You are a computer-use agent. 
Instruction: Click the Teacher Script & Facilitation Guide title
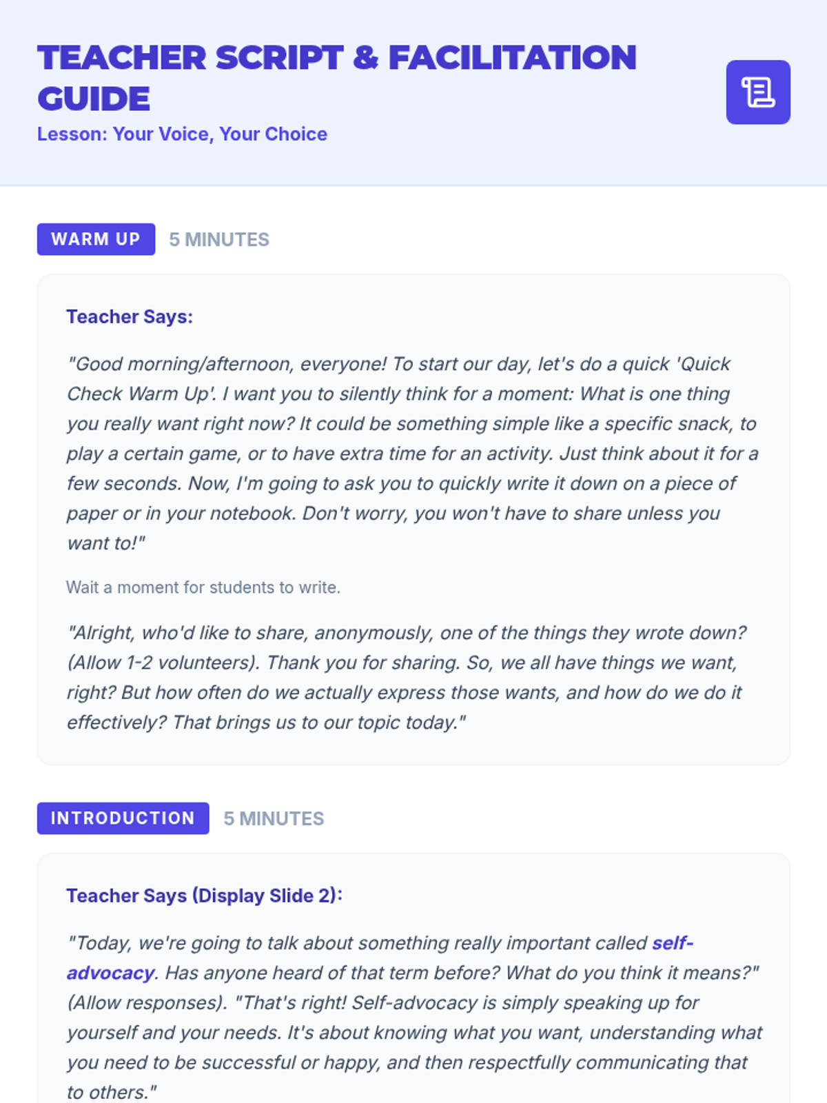336,58
